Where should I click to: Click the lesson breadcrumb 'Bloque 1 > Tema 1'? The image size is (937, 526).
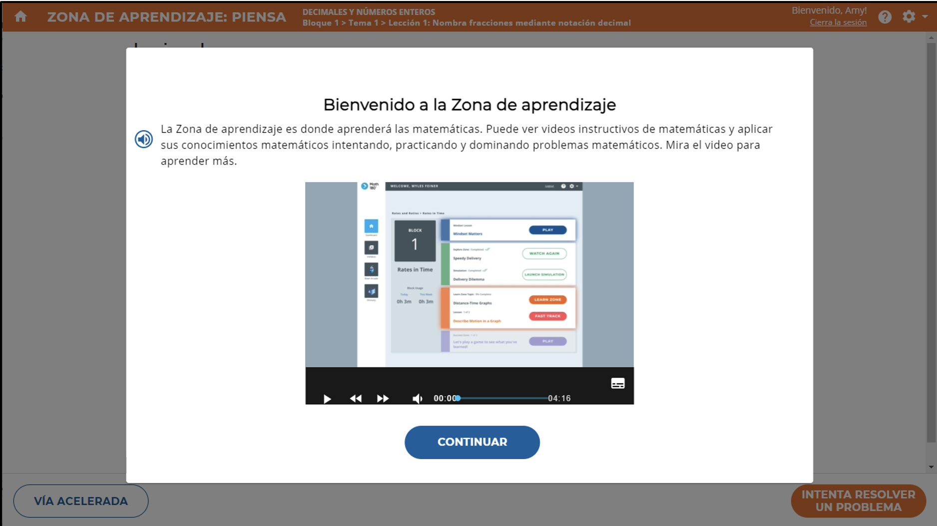point(341,23)
